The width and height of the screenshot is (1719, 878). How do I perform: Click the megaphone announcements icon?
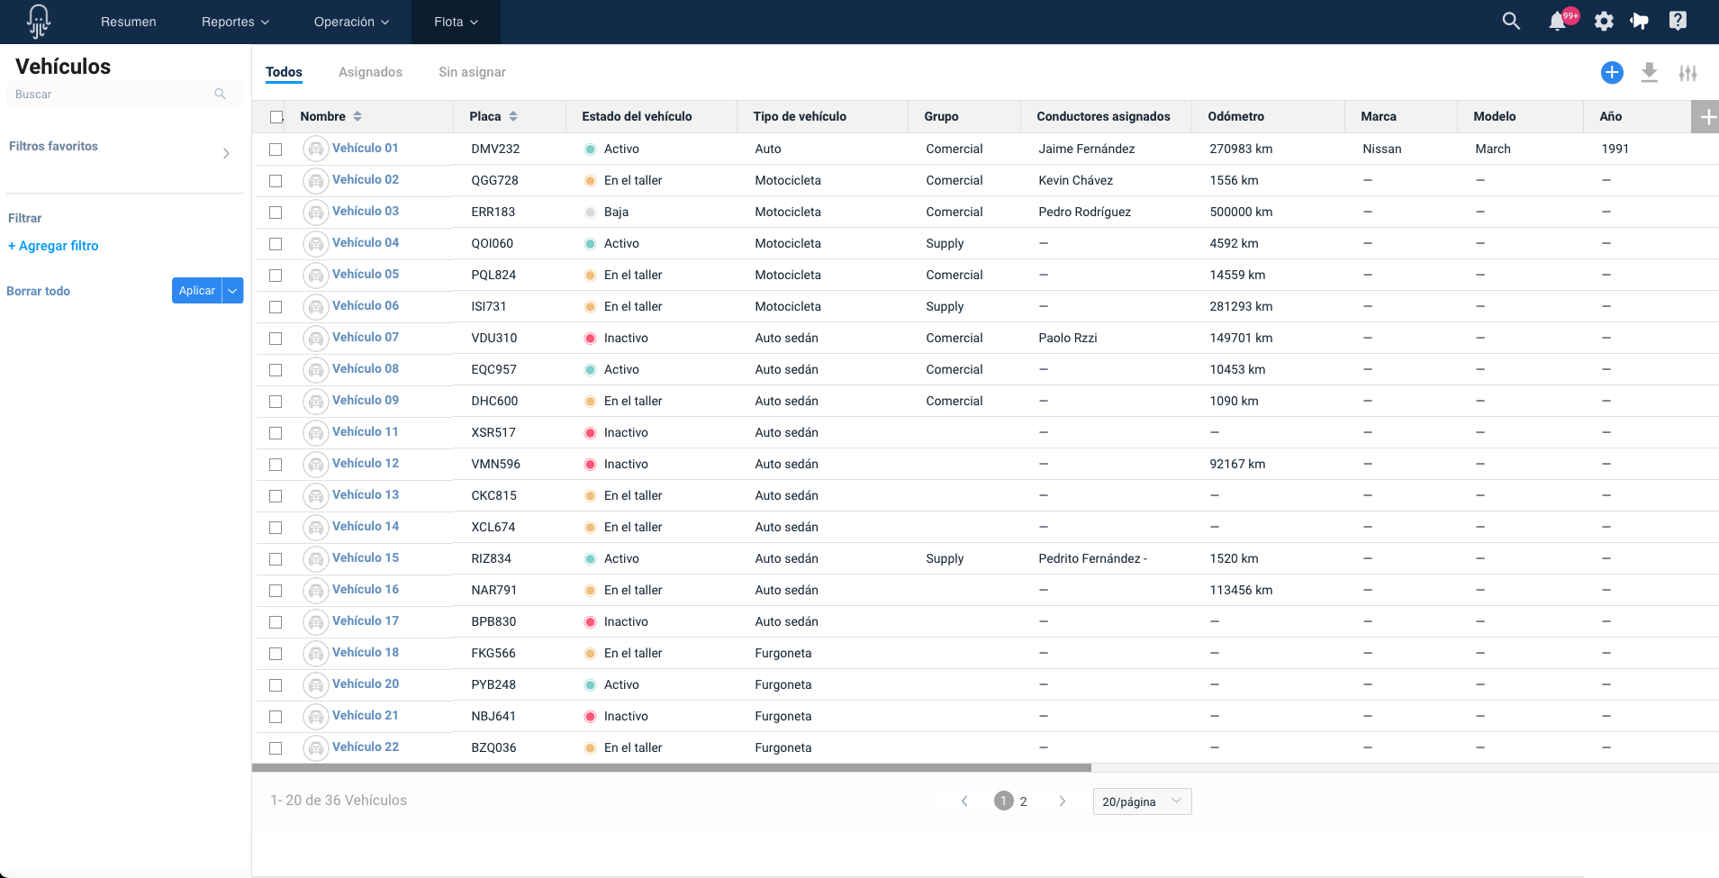pyautogui.click(x=1640, y=21)
